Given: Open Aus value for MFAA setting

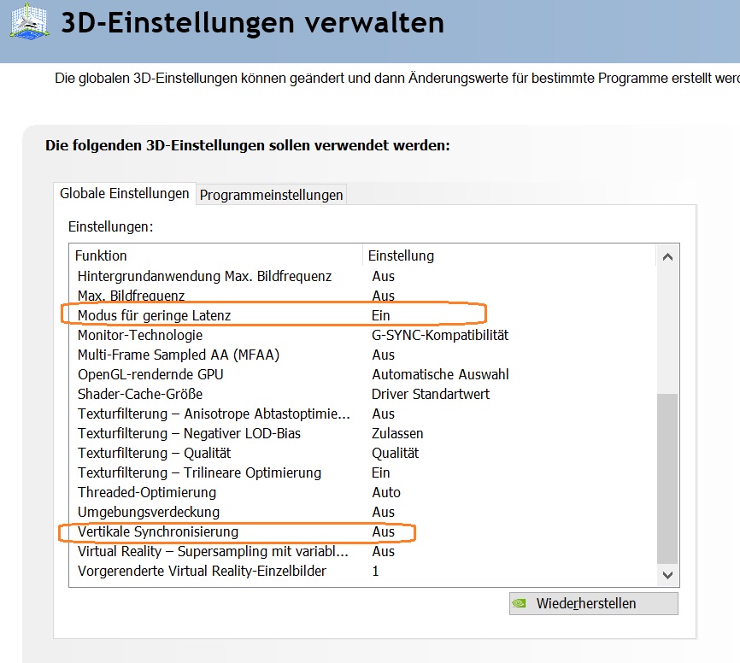Looking at the screenshot, I should pyautogui.click(x=383, y=355).
